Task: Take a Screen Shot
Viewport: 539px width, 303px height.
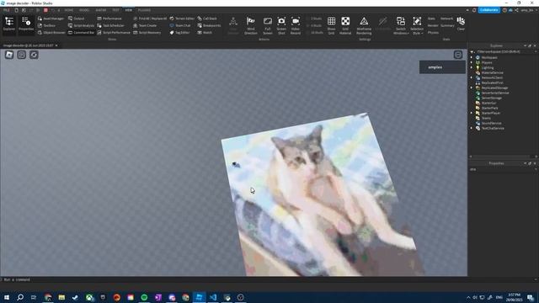Action: pos(281,25)
